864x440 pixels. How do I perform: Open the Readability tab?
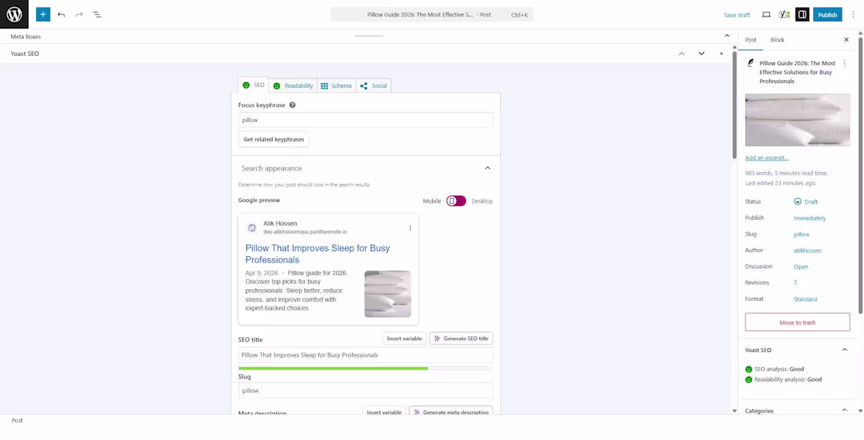click(x=293, y=86)
